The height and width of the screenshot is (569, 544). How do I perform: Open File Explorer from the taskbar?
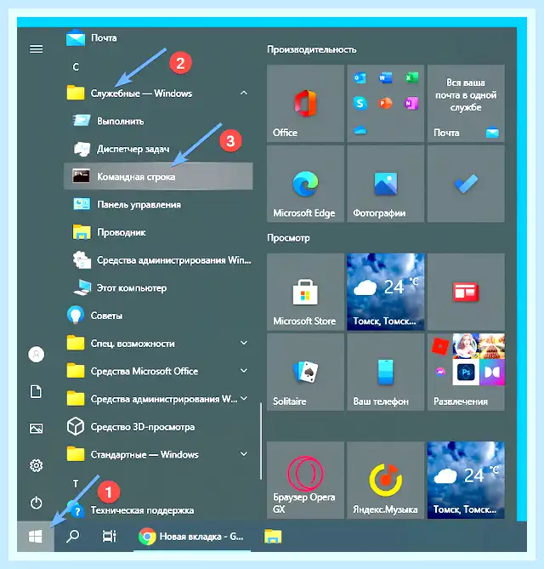pyautogui.click(x=273, y=537)
